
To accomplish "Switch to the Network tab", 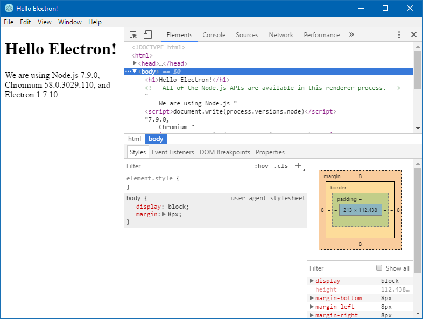I will [281, 35].
